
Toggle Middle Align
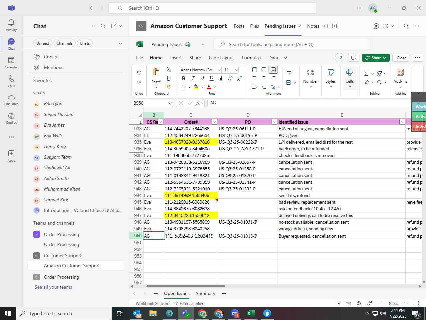[x=264, y=70]
